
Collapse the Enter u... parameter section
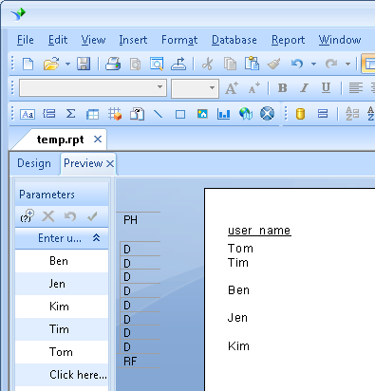(96, 237)
